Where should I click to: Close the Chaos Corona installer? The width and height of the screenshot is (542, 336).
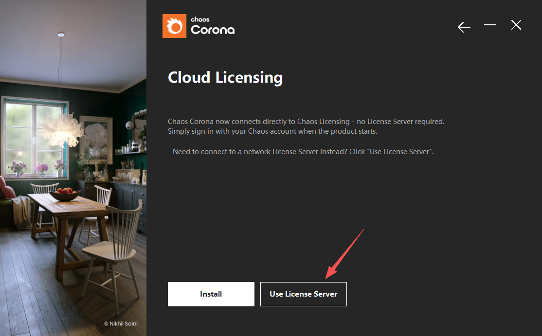516,25
